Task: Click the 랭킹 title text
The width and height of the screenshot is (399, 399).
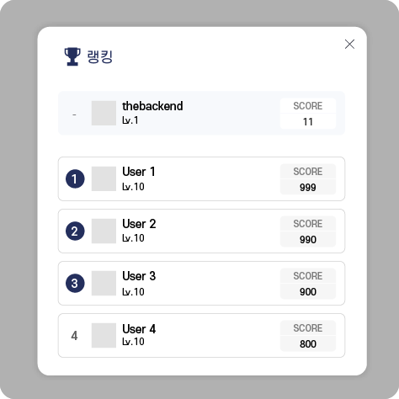Action: click(100, 56)
